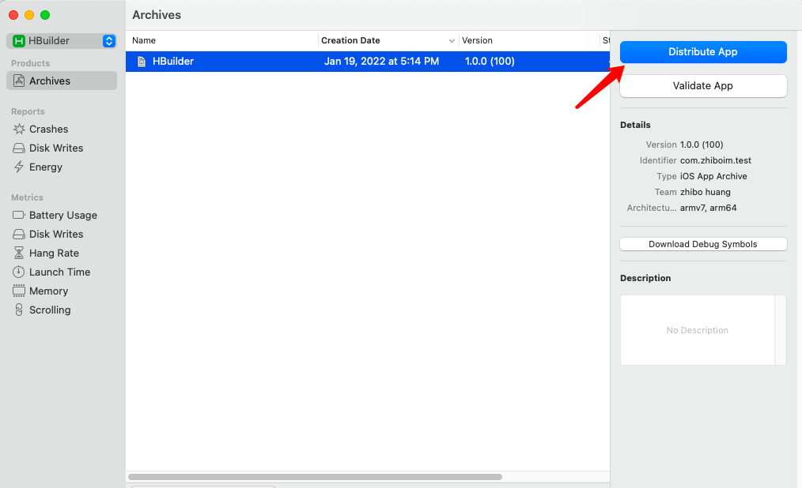
Task: Click the Archives icon in sidebar
Action: pos(19,81)
